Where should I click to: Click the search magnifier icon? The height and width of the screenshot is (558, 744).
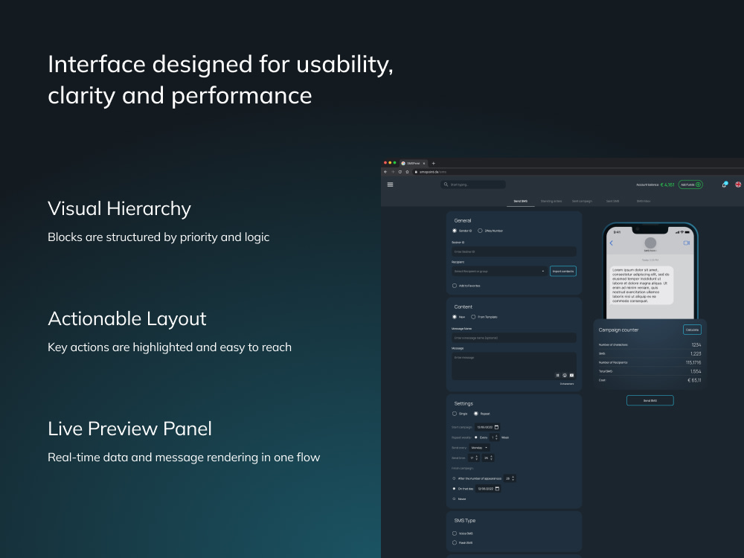[446, 185]
